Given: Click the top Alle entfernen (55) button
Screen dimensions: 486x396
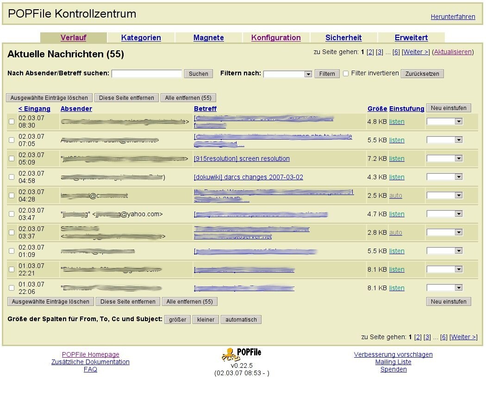Looking at the screenshot, I should pos(188,98).
